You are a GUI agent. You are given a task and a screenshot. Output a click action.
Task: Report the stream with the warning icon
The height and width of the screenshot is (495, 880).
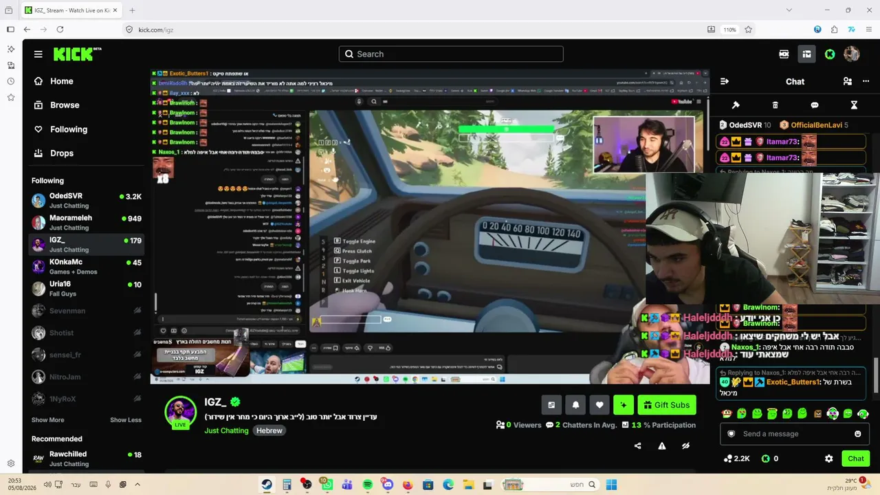tap(662, 445)
